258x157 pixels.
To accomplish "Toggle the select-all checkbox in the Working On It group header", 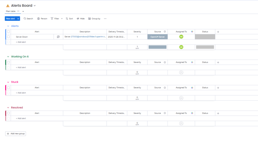I will 8,62.
